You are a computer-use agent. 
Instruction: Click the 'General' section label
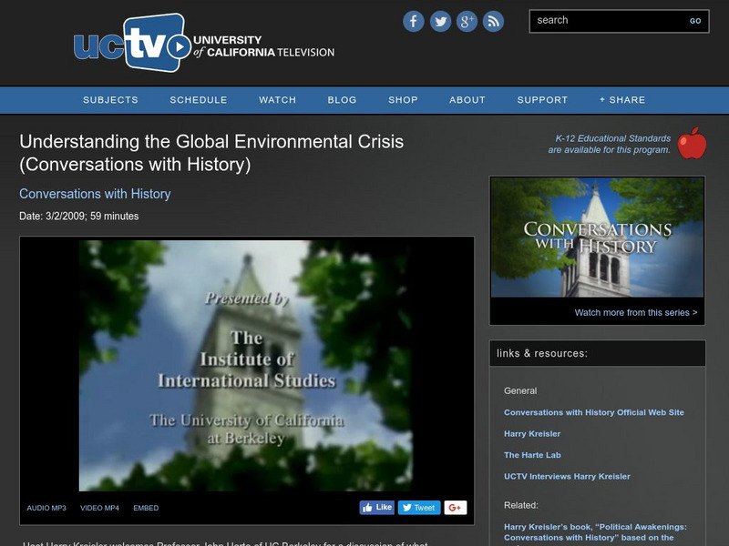[x=520, y=391]
